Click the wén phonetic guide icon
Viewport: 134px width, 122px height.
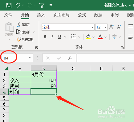[x=114, y=37]
